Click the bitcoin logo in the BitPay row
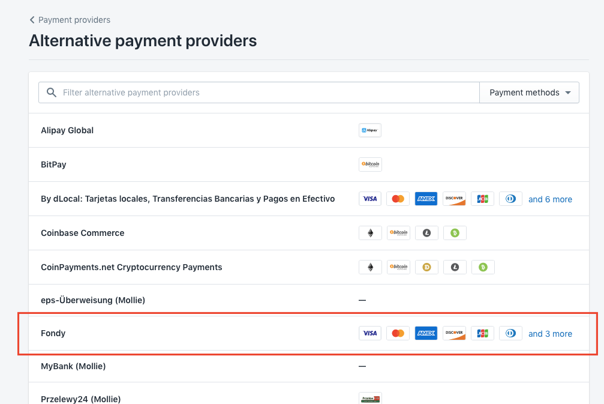Viewport: 604px width, 404px height. point(370,164)
